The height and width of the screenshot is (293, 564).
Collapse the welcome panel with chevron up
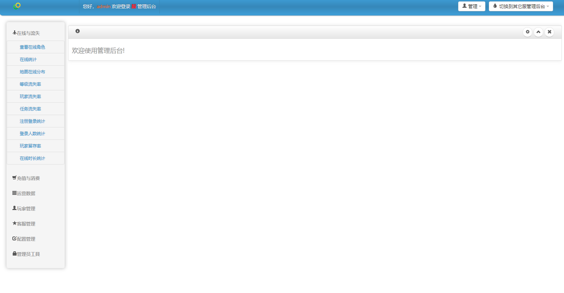point(539,32)
